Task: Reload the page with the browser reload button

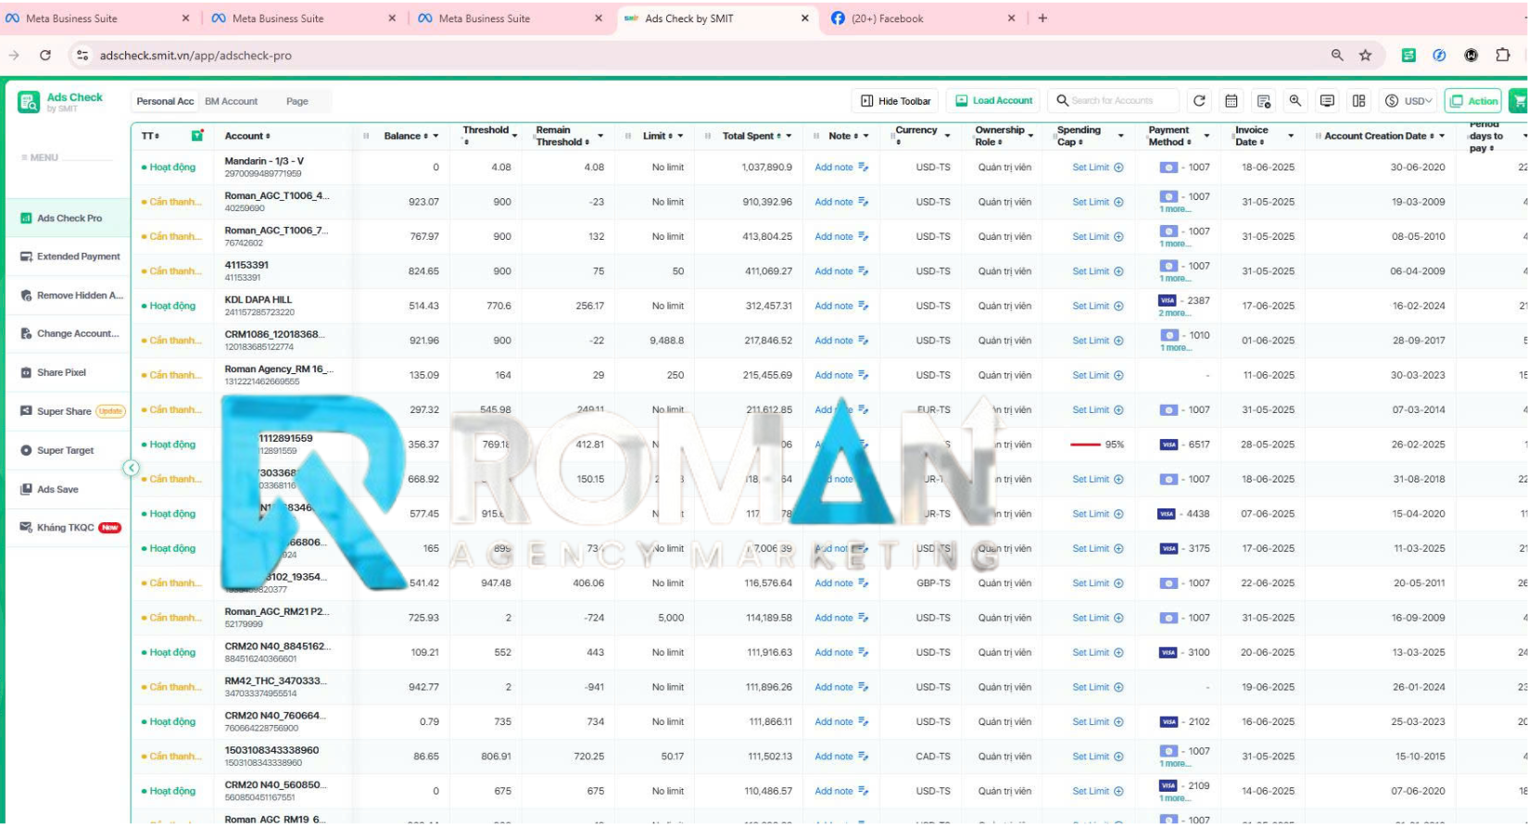Action: coord(45,56)
